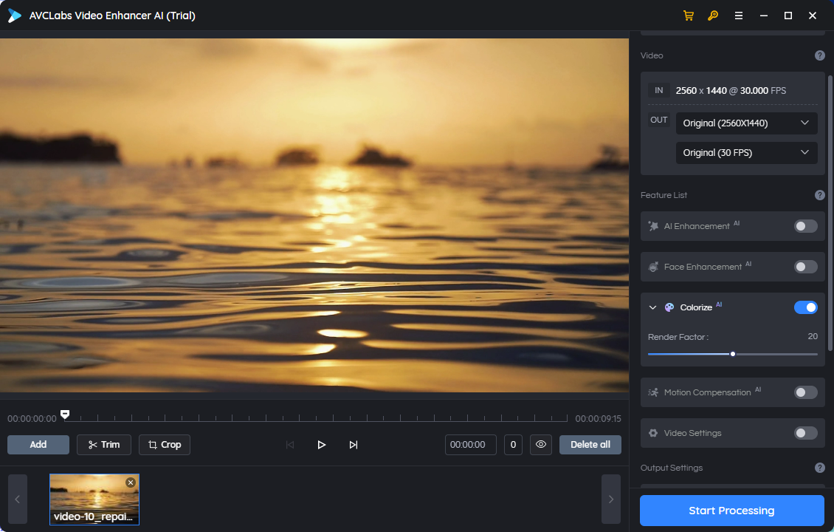Collapse the Colorize section
The width and height of the screenshot is (834, 532).
[652, 307]
